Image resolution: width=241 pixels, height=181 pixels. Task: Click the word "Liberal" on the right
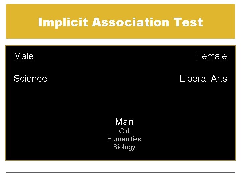[x=194, y=79]
